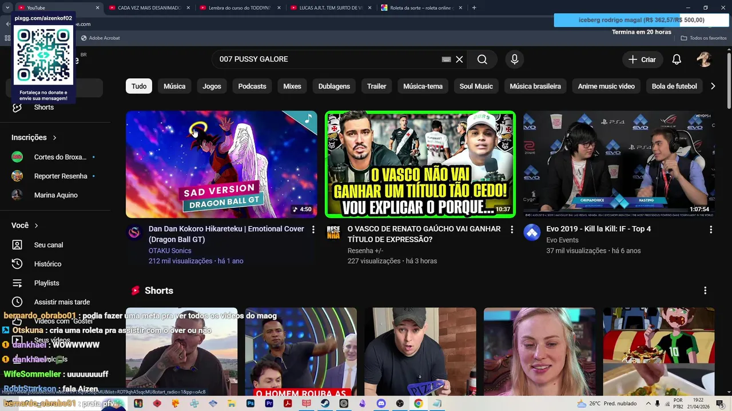The width and height of the screenshot is (732, 411).
Task: Open Shorts in the sidebar
Action: coord(43,107)
